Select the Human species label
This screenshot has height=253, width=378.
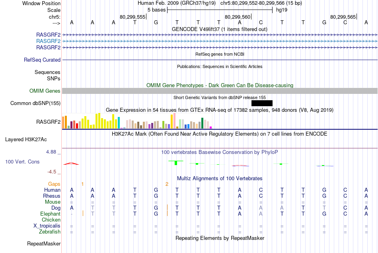pyautogui.click(x=52, y=190)
